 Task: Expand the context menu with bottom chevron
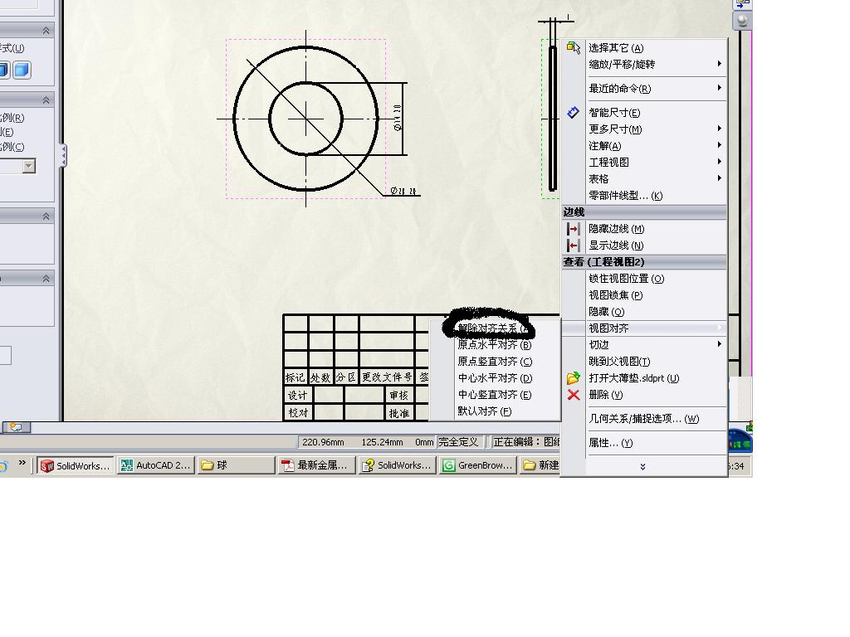click(643, 466)
